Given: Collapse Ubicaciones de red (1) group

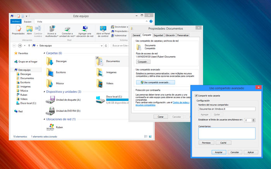Looking at the screenshot, I should pyautogui.click(x=44, y=119).
